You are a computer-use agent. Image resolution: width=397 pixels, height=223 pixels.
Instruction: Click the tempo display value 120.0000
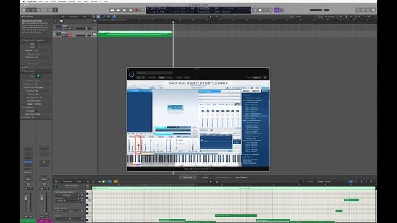(x=204, y=9)
